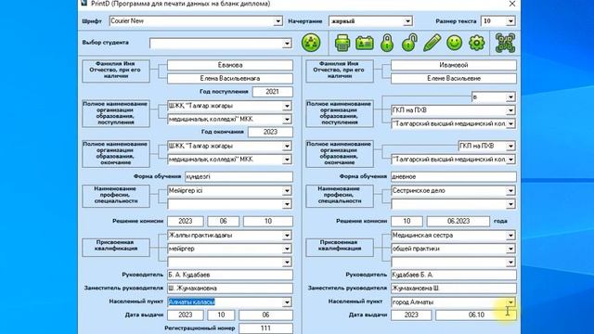The height and width of the screenshot is (334, 594).
Task: Click the Год поступления field with 2021
Action: 272,92
